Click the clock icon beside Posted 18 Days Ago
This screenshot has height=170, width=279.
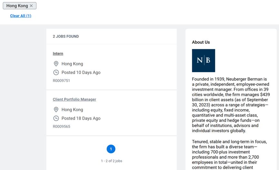56,118
